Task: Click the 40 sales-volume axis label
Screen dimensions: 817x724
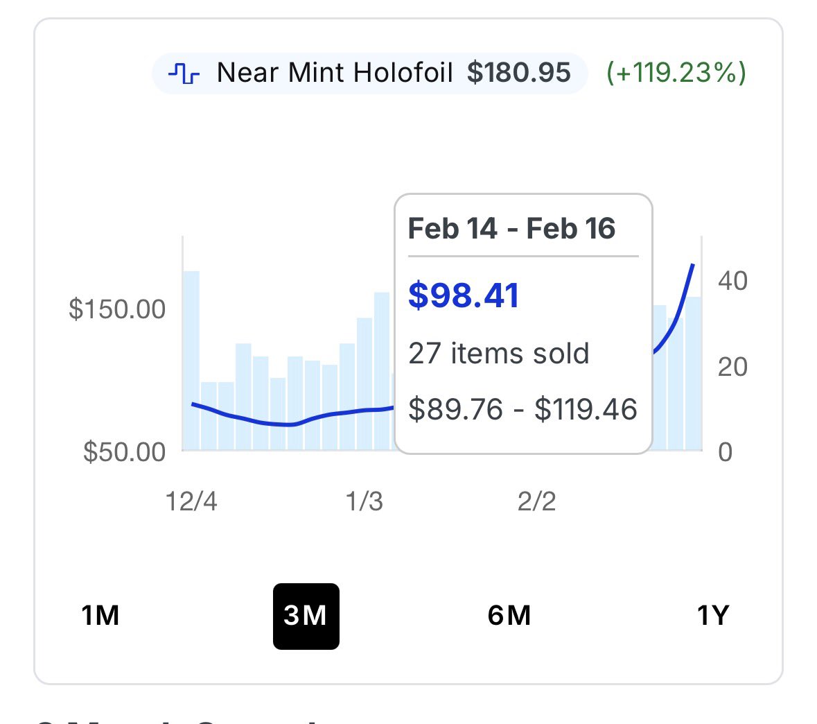Action: coord(732,281)
